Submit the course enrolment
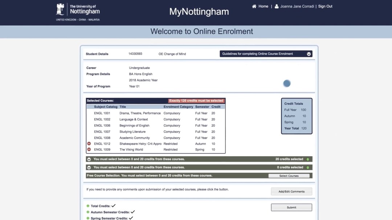 (x=291, y=208)
